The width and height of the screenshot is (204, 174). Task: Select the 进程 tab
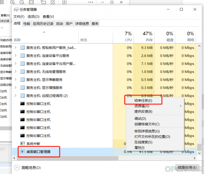17,23
